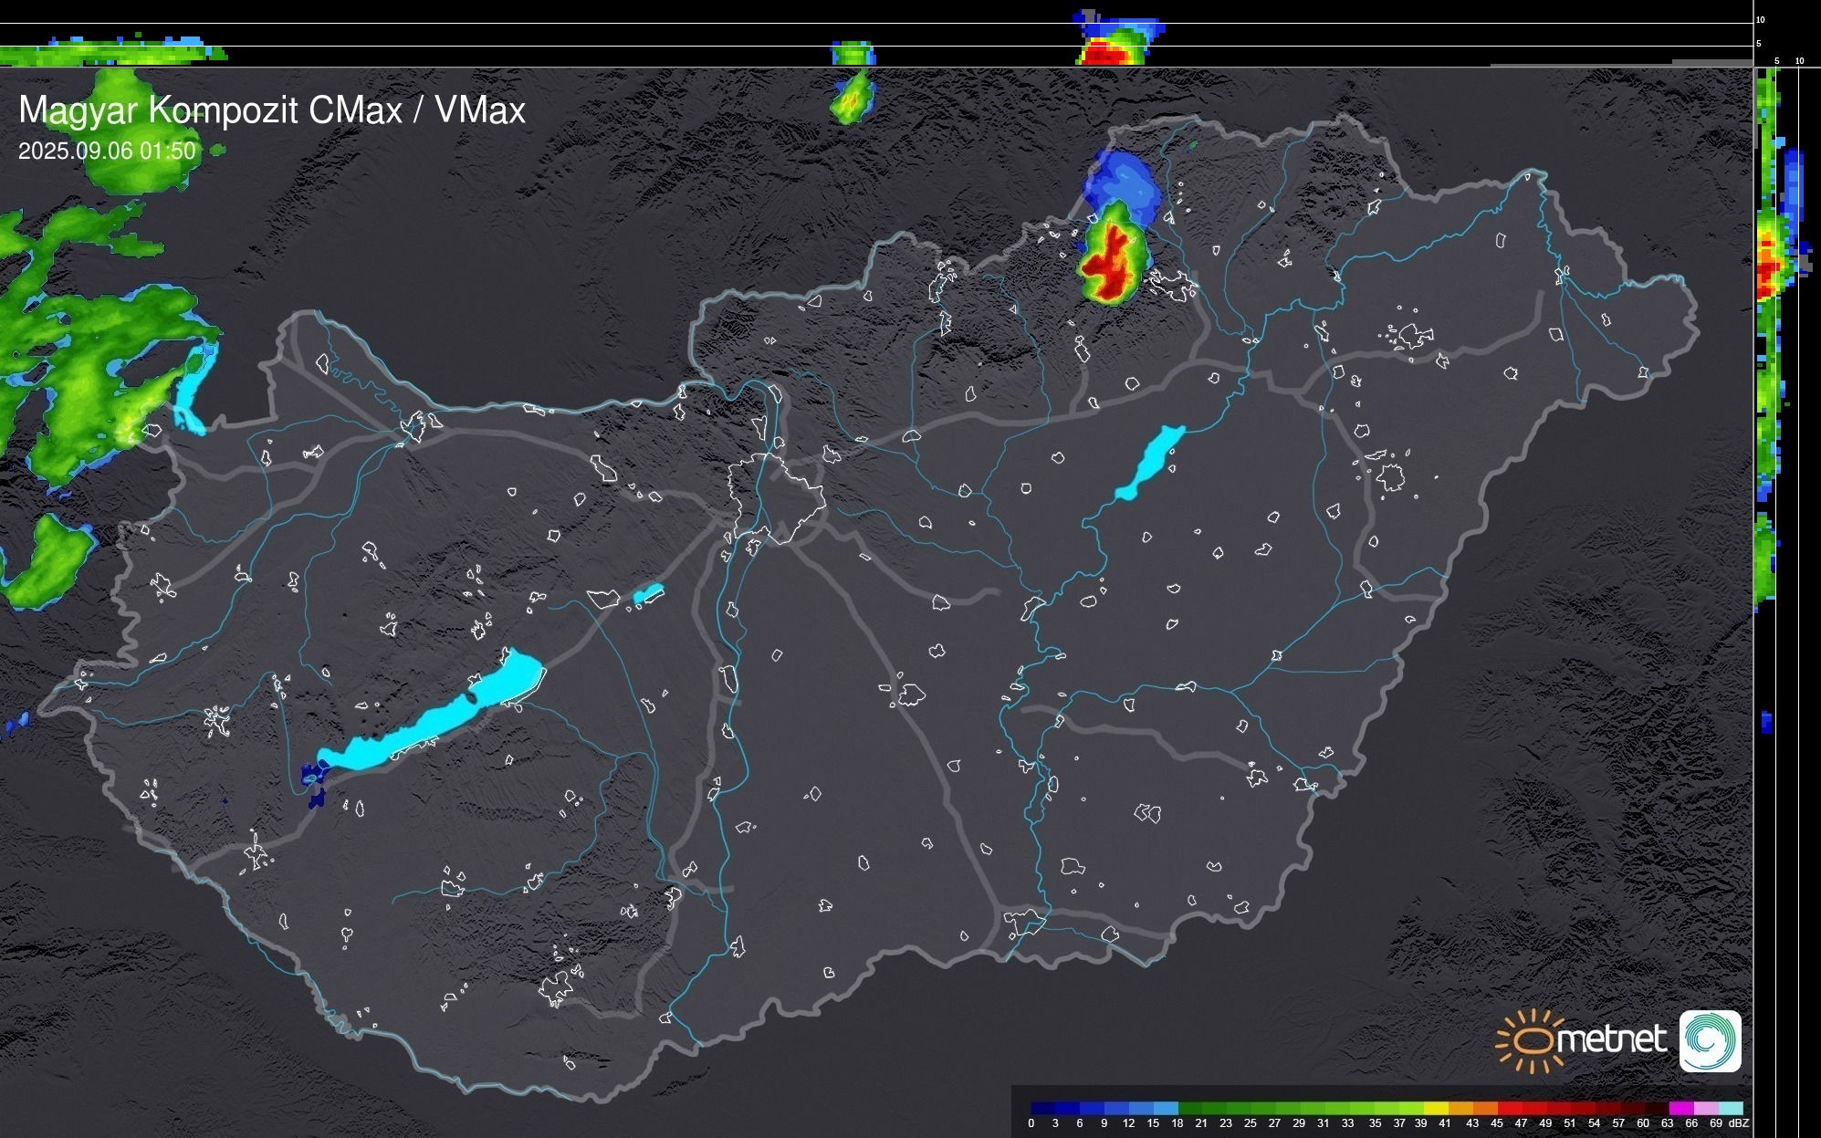Click the yellow 39 dBZ legend swatch
The height and width of the screenshot is (1138, 1821).
pyautogui.click(x=1436, y=1108)
